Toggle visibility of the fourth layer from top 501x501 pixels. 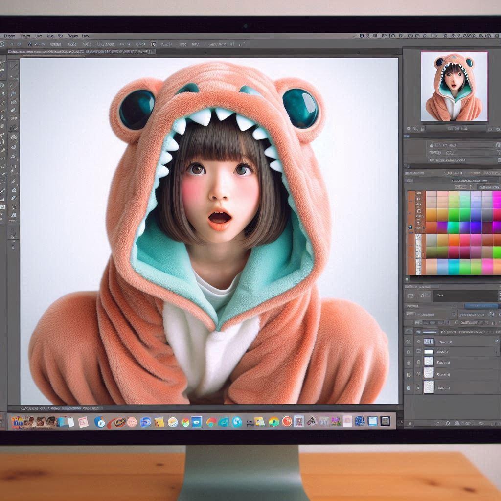(x=409, y=374)
